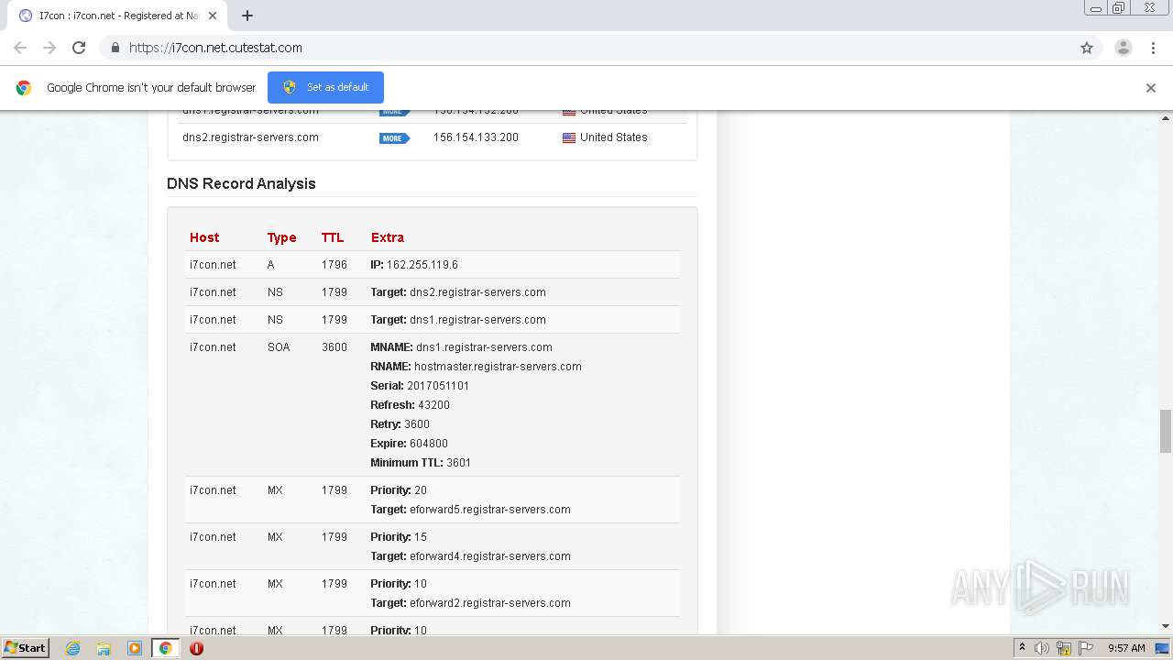Viewport: 1173px width, 660px height.
Task: Click the network tray icon
Action: click(x=1064, y=648)
